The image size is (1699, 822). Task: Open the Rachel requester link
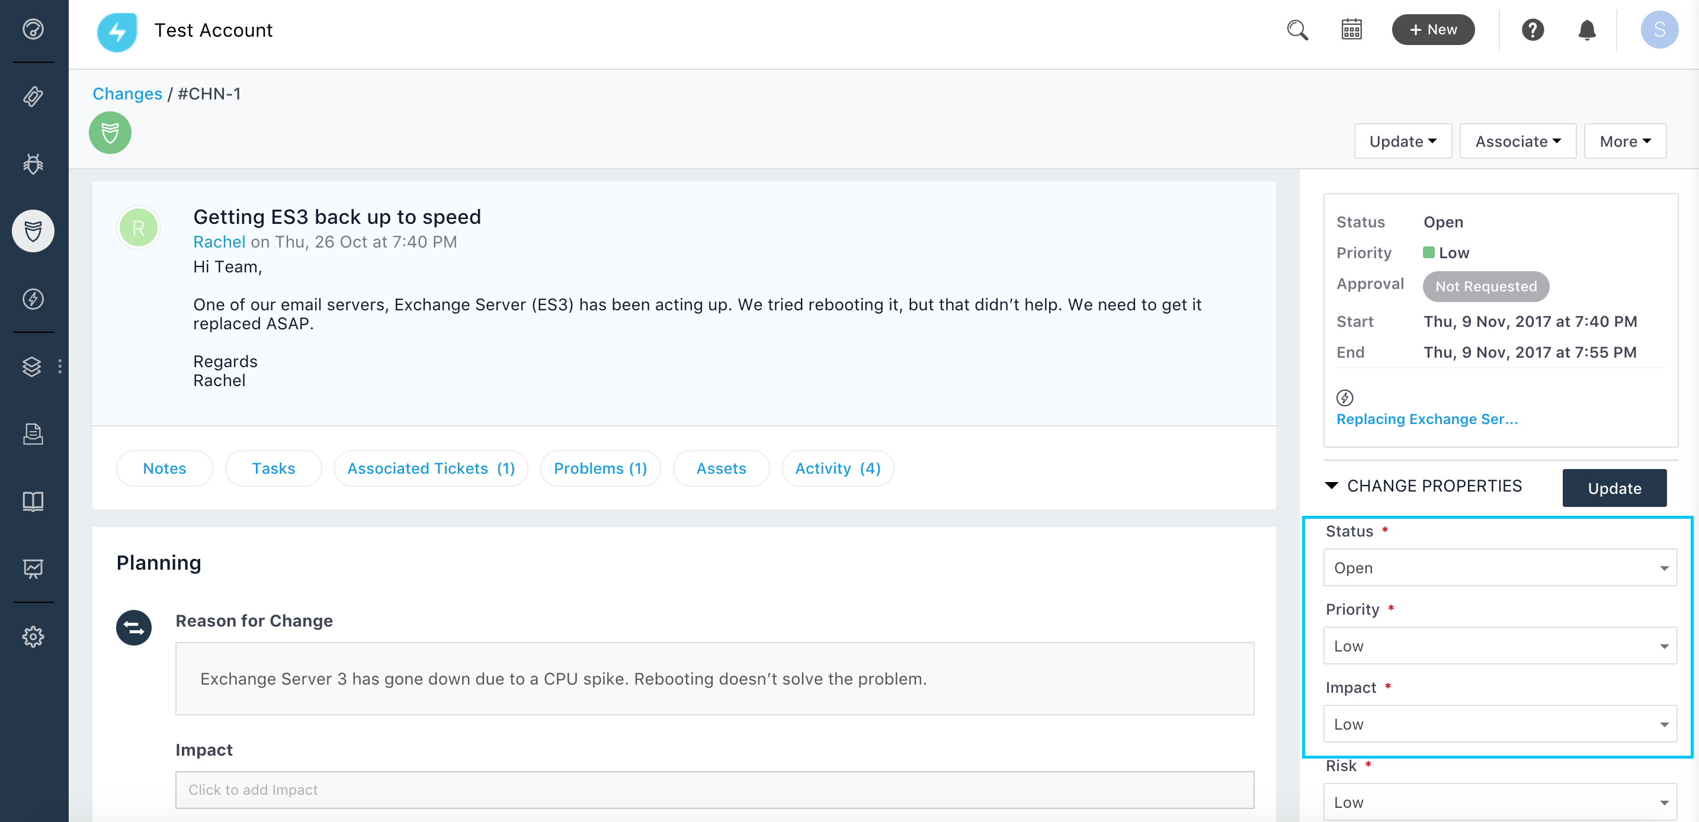(219, 242)
